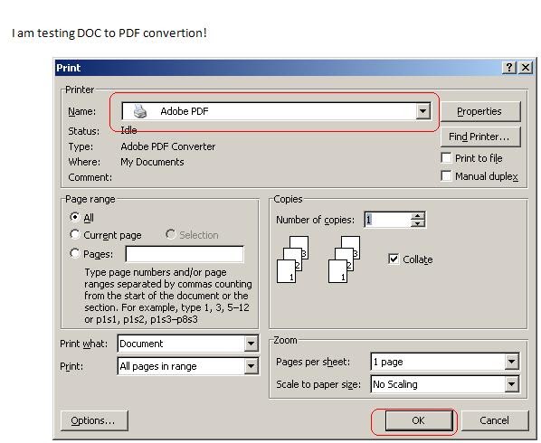Click the 'My Documents' location text

tap(152, 162)
